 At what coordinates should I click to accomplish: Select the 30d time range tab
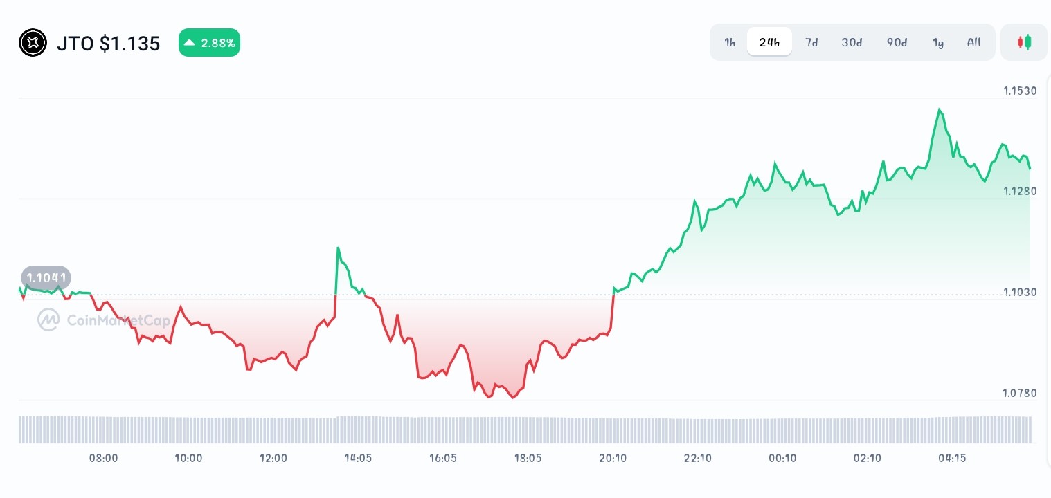852,42
